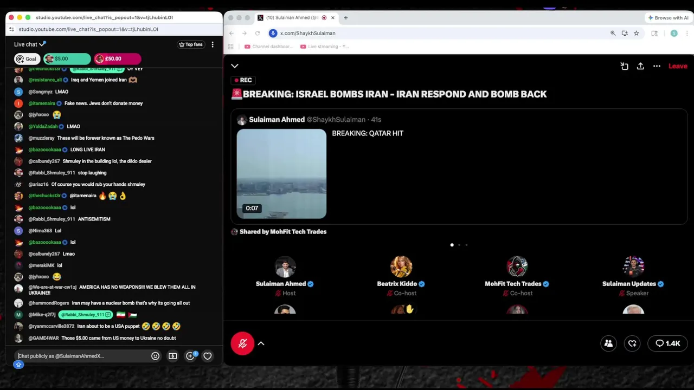Click username @ariaz16 in chat
The width and height of the screenshot is (694, 390).
pos(38,184)
